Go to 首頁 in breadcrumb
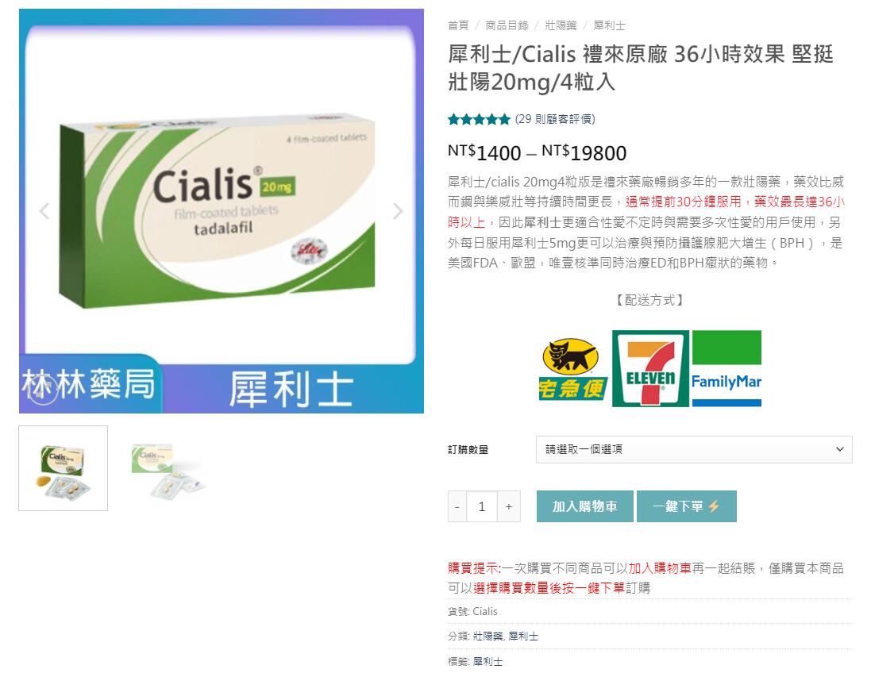This screenshot has width=871, height=673. coord(458,25)
